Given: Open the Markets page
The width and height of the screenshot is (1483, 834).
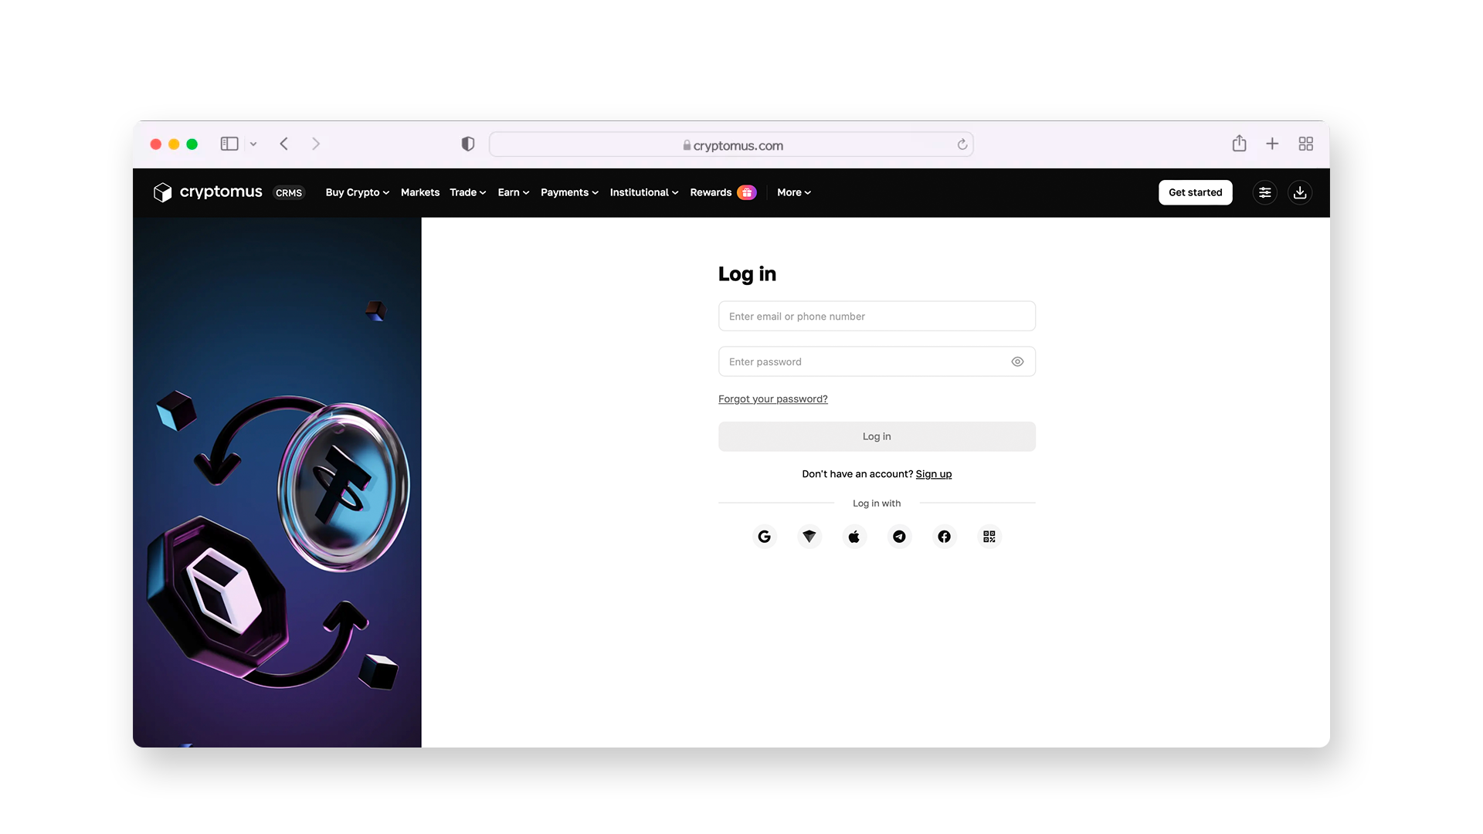Looking at the screenshot, I should [419, 192].
